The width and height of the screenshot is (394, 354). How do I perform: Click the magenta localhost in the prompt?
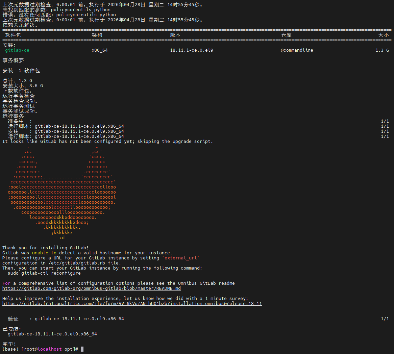tap(50, 349)
